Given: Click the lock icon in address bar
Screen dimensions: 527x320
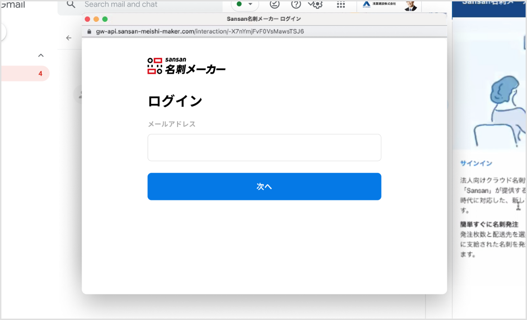Looking at the screenshot, I should pos(89,32).
